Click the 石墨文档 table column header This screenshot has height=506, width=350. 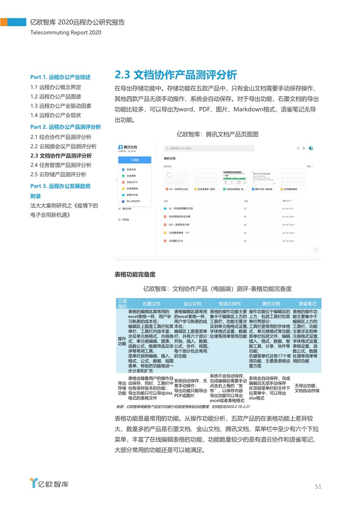[x=151, y=304]
